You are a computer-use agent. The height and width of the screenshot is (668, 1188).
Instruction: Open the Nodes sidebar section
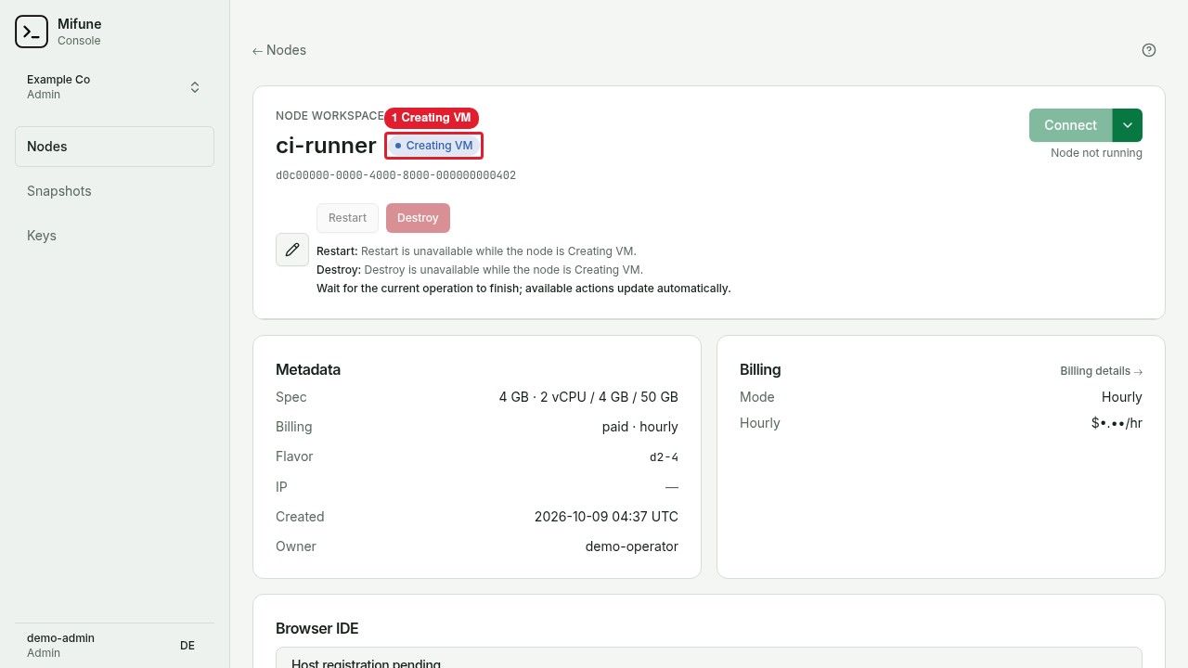point(114,147)
